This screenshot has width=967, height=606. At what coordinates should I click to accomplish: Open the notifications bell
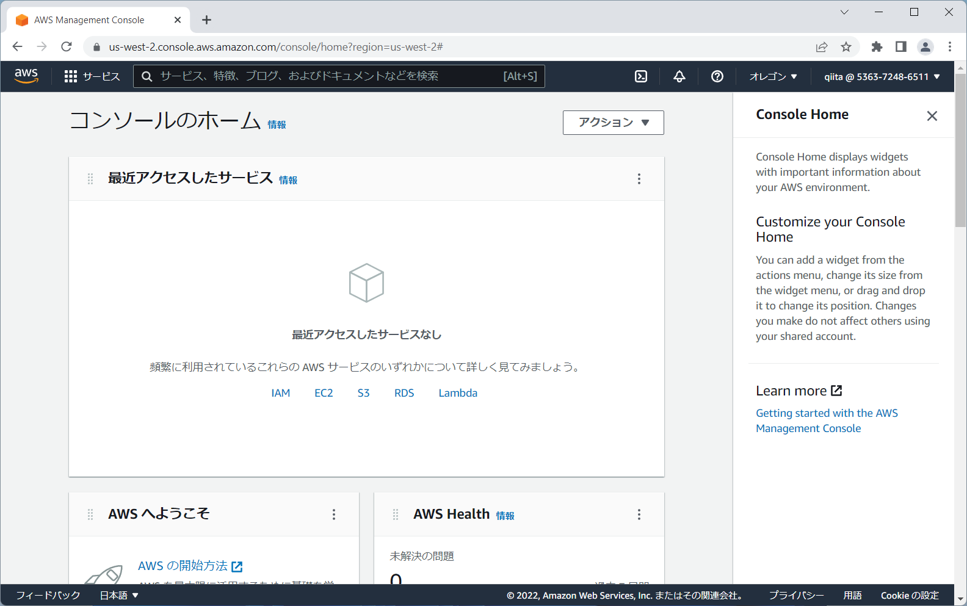point(679,76)
